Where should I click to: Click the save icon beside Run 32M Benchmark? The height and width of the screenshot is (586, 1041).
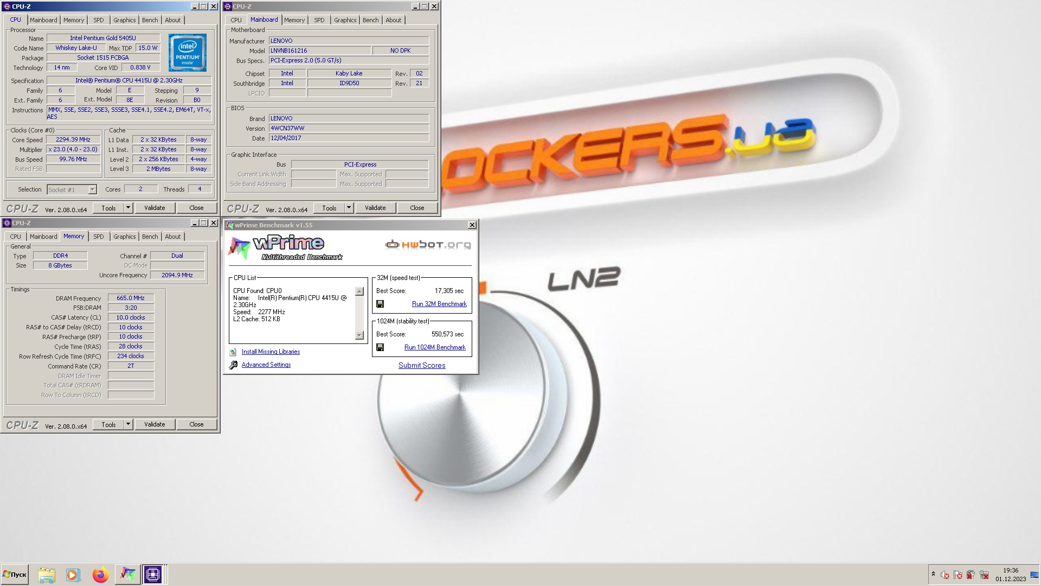point(380,304)
